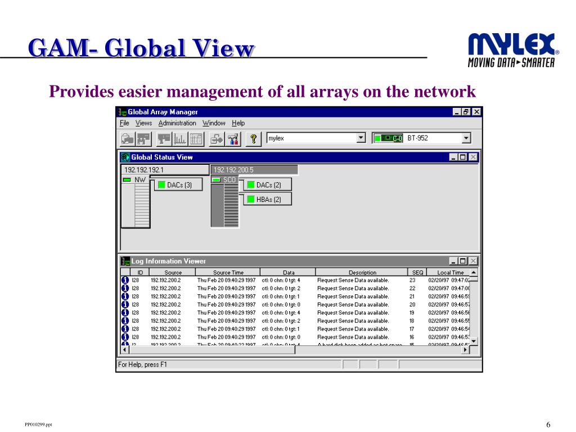Open the Window menu

[x=214, y=123]
